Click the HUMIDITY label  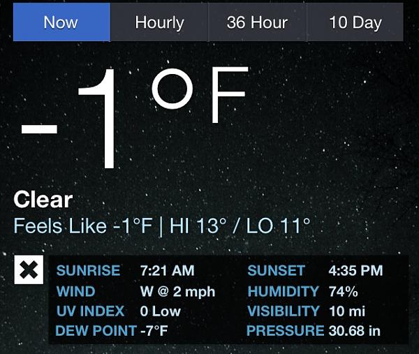283,291
